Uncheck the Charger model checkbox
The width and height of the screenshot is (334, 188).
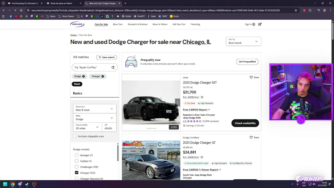(x=77, y=173)
